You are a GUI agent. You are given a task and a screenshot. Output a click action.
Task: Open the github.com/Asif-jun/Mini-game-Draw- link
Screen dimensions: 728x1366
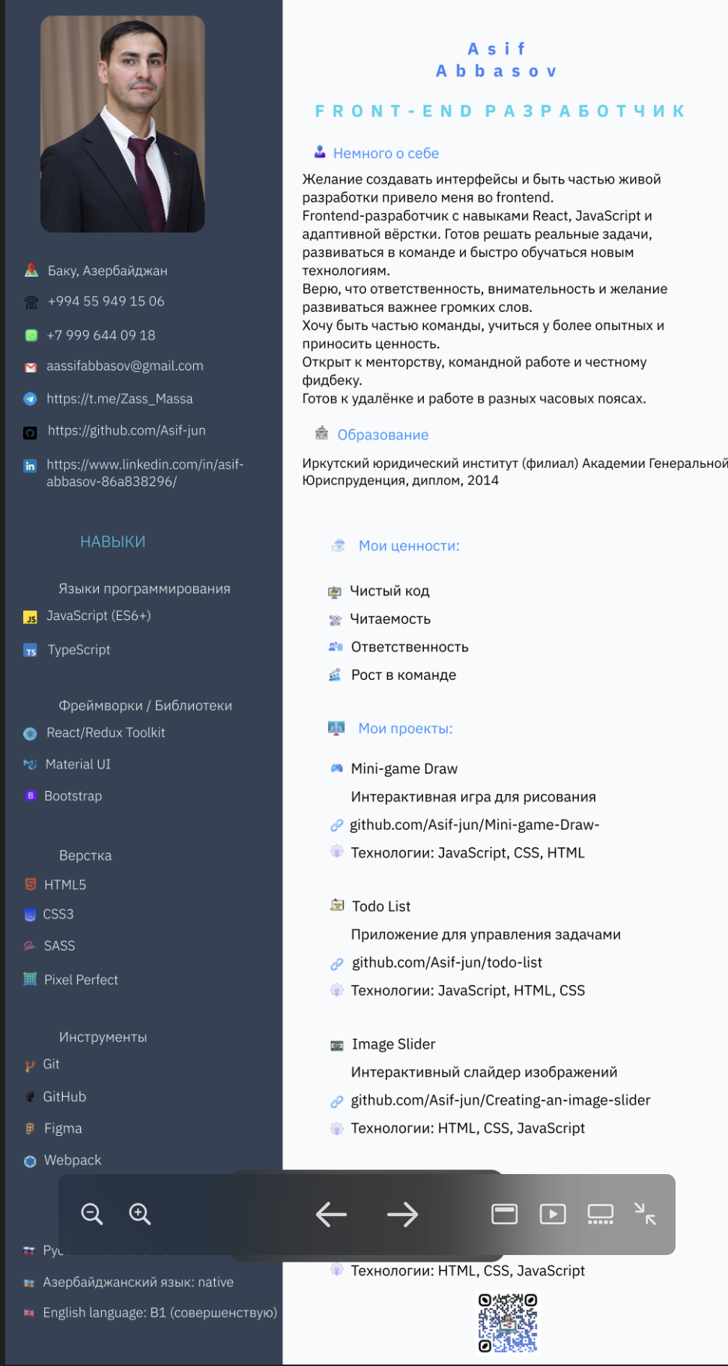tap(475, 825)
